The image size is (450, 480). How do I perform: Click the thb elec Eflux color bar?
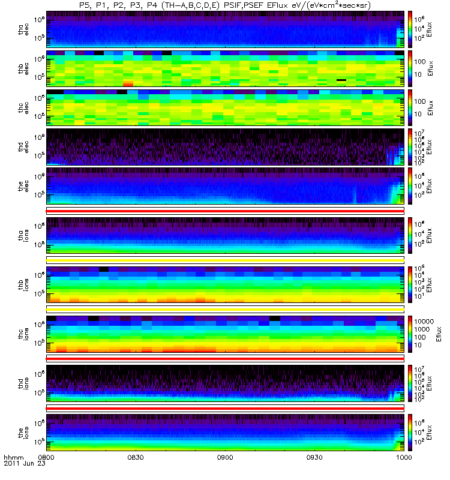click(410, 68)
